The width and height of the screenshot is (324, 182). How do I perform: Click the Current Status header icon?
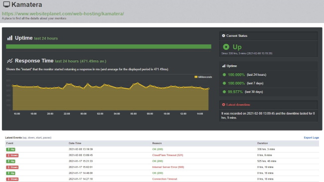(223, 35)
